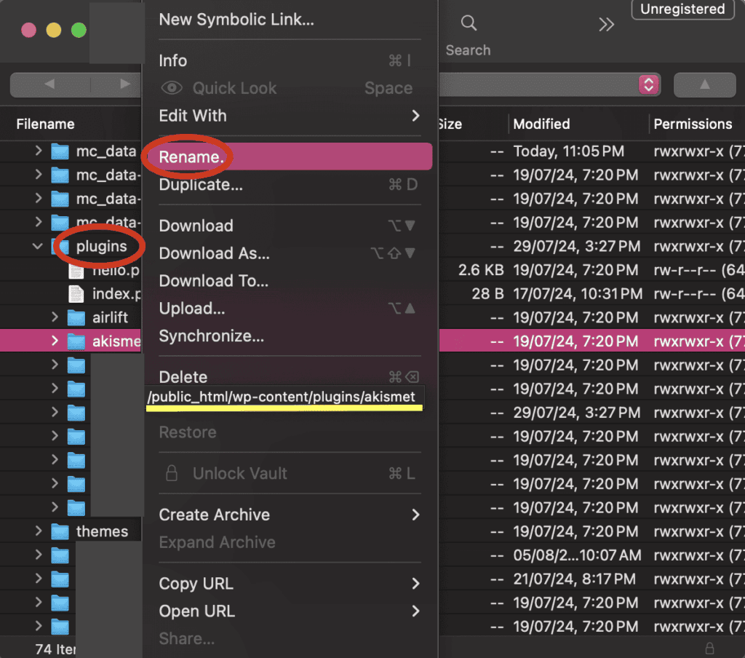Viewport: 745px width, 658px height.
Task: Choose New Symbolic Link… menu item
Action: pyautogui.click(x=290, y=20)
